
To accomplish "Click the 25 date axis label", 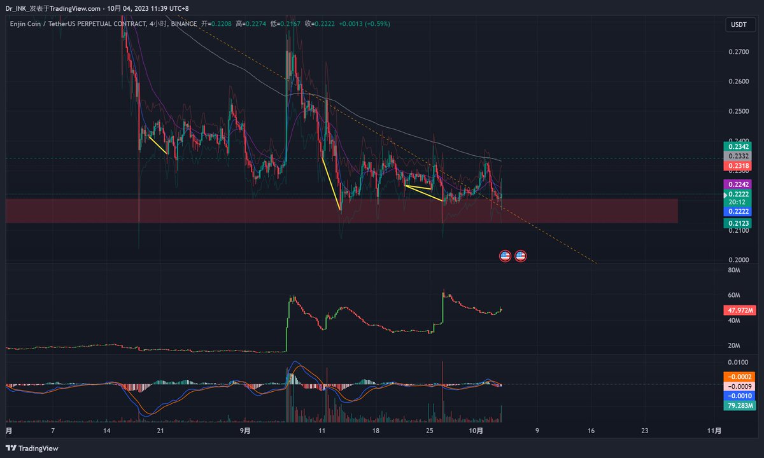I will click(x=430, y=431).
